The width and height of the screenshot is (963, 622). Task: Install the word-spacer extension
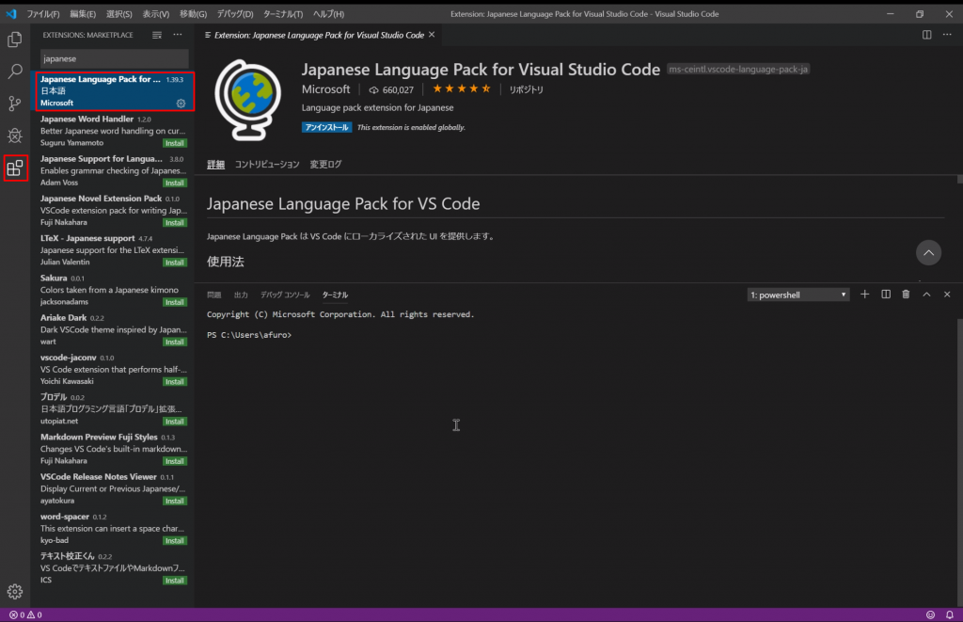(174, 541)
